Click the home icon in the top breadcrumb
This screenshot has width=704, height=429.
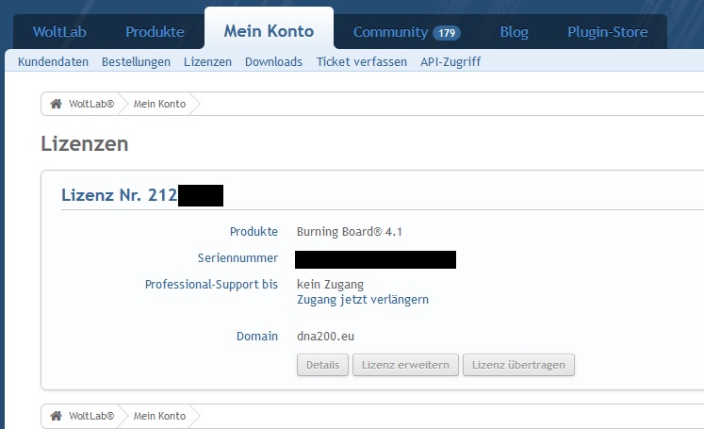click(x=56, y=104)
